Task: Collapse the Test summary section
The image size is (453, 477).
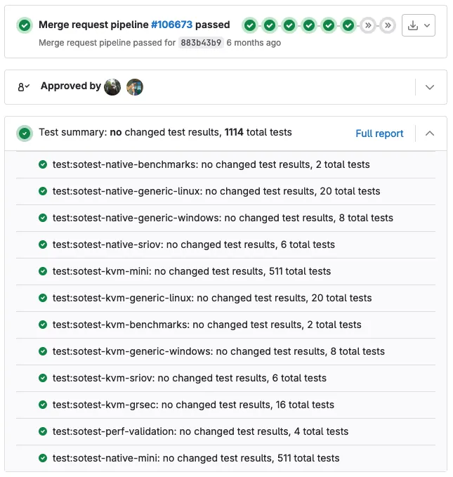Action: tap(430, 133)
